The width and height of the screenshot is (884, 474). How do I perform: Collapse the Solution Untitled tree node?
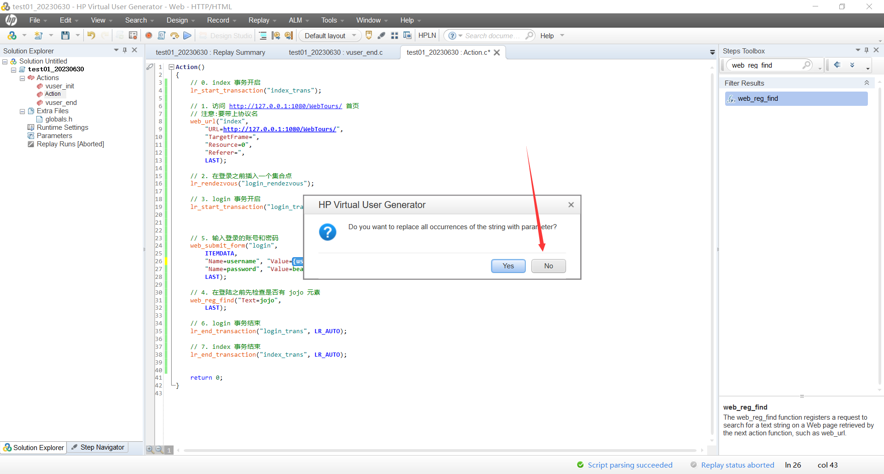coord(5,62)
